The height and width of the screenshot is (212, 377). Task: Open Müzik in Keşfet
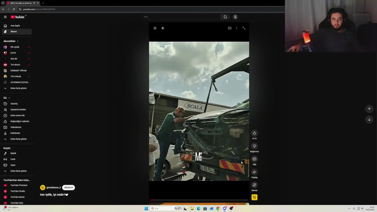[16, 153]
